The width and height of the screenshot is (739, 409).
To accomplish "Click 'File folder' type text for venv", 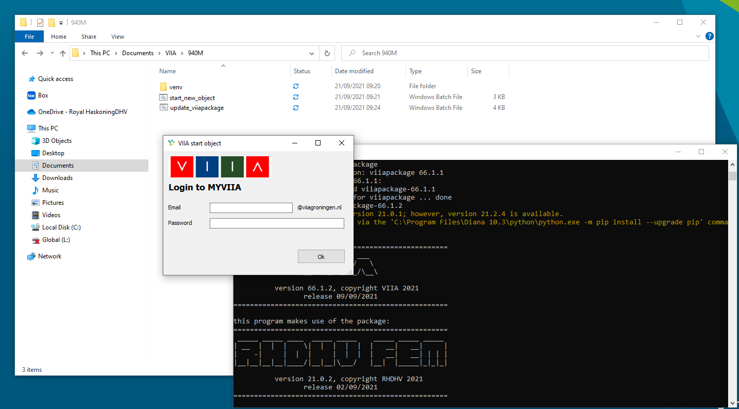I will click(423, 86).
